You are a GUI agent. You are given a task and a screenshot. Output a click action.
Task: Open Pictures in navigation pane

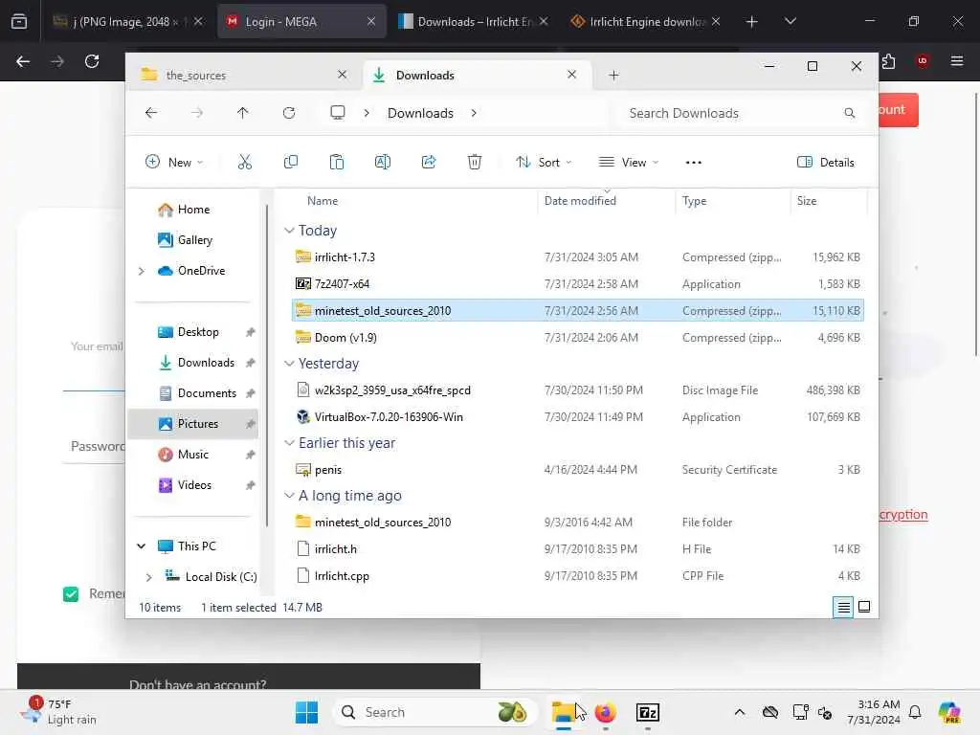(x=193, y=424)
